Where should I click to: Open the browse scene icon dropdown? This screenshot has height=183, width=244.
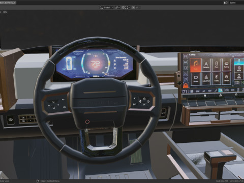(x=226, y=3)
